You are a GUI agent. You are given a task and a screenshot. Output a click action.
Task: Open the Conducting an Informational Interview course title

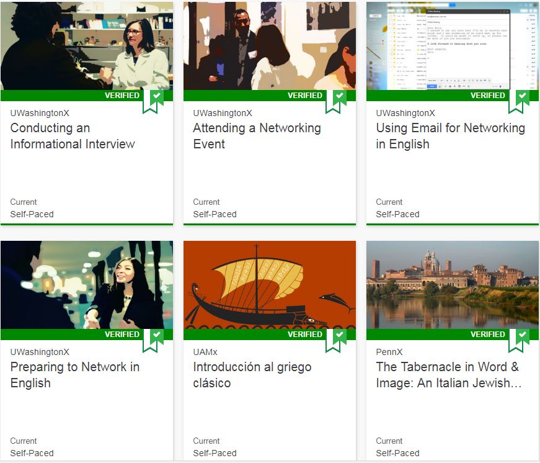[72, 136]
